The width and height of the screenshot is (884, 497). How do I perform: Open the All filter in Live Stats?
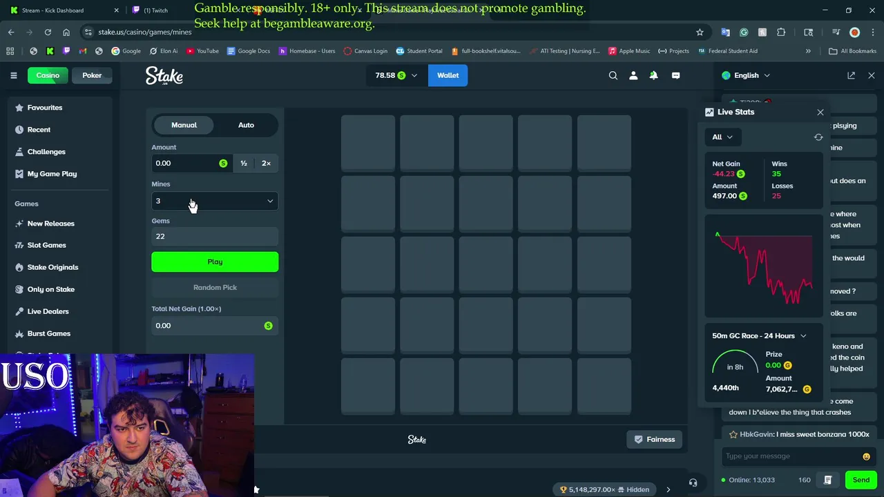point(722,137)
